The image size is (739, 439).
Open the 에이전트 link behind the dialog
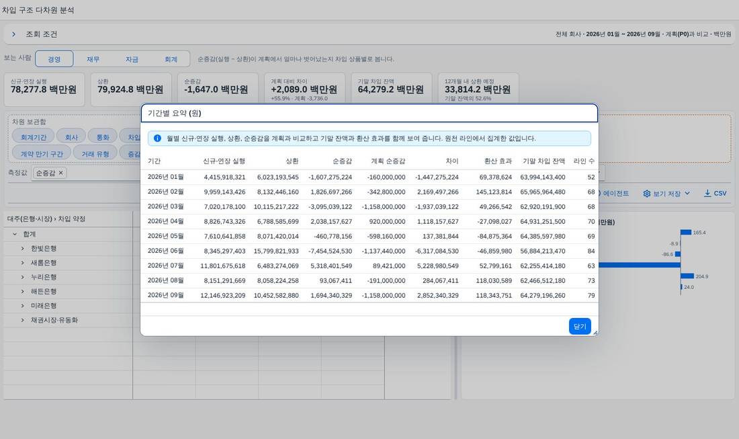pos(615,194)
